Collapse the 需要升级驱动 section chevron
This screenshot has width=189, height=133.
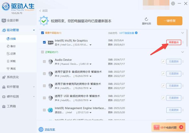click(182, 33)
